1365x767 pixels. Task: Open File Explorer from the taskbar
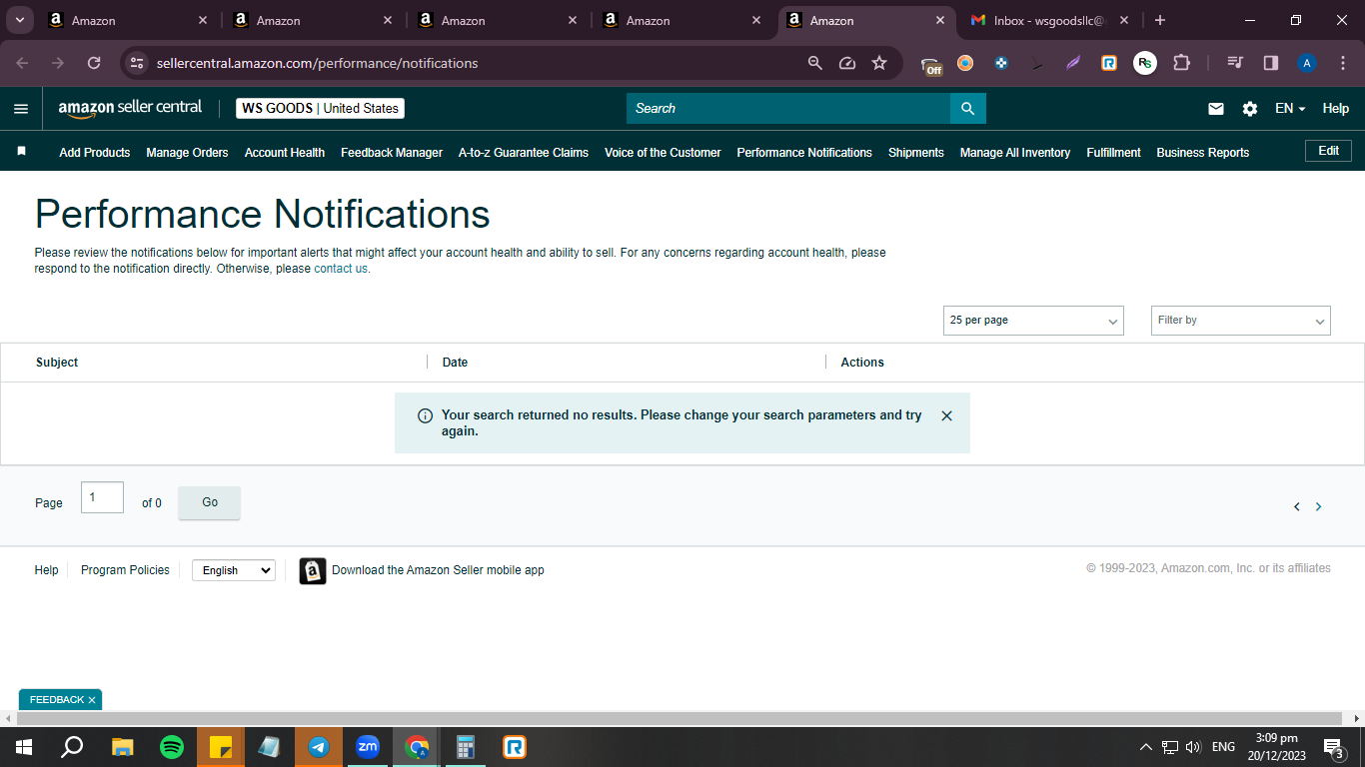coord(123,747)
